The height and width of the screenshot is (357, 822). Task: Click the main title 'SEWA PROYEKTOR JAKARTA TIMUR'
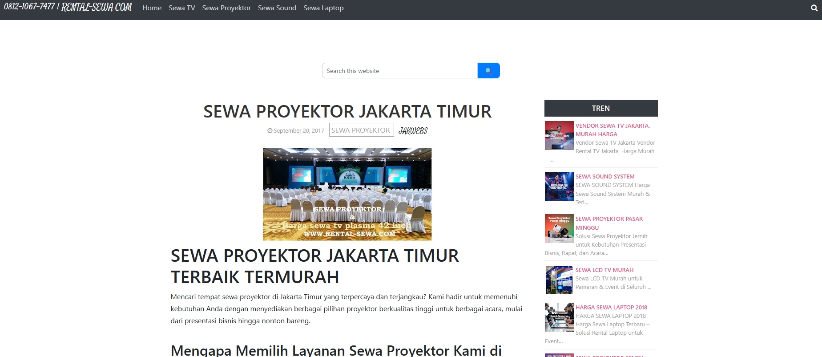click(x=347, y=111)
